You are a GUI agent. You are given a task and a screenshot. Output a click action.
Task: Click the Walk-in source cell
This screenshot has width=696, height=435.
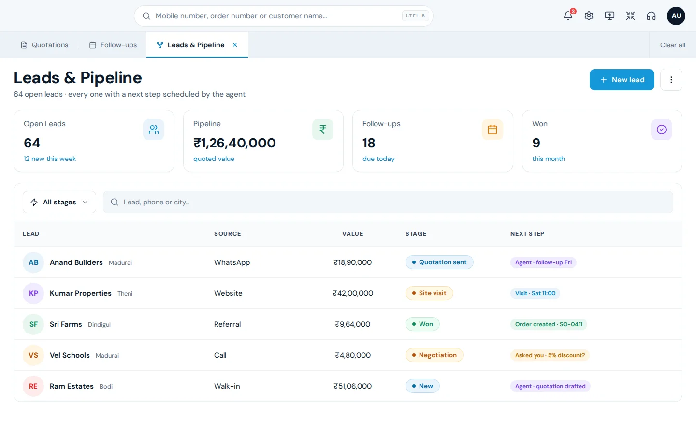tap(227, 386)
